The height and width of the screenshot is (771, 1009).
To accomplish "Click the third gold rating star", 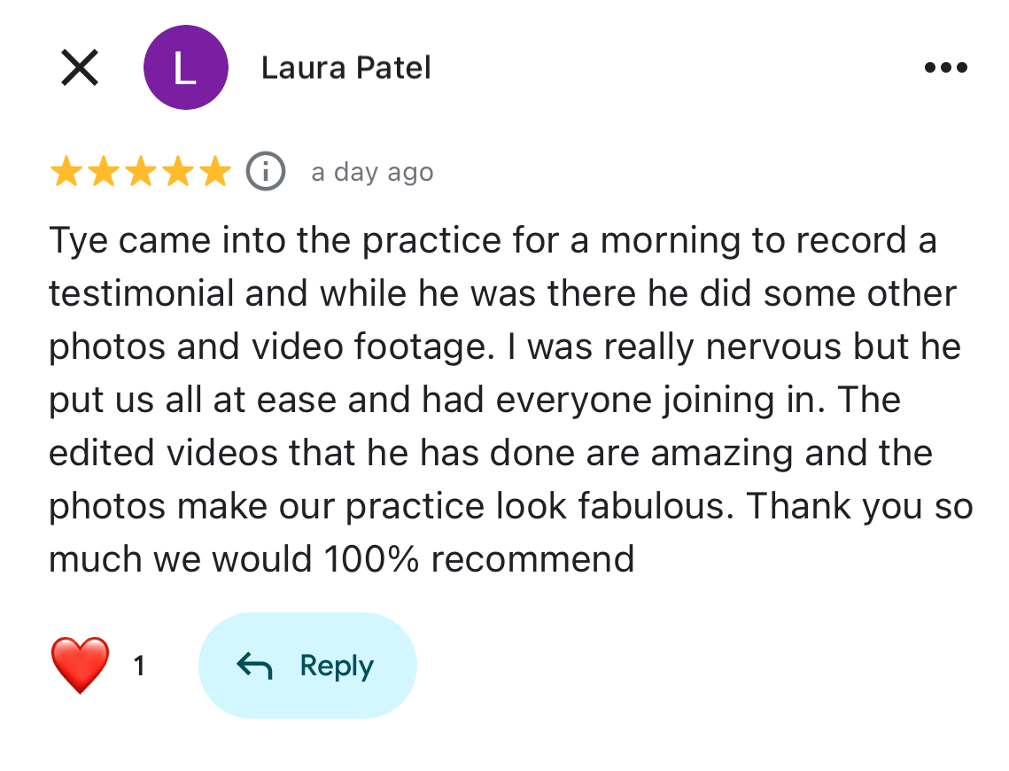I will point(140,171).
